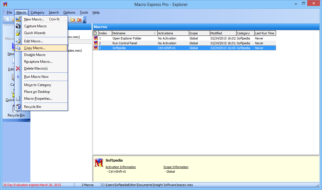Click the Scope Information link
322x190 pixels.
point(176,167)
